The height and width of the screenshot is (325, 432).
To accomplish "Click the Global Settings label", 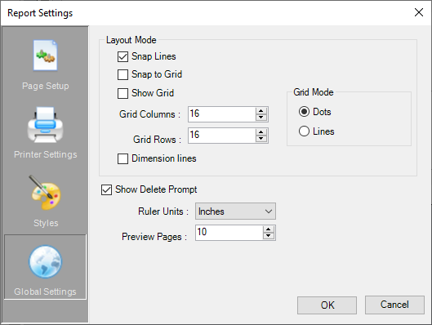I will 45,292.
